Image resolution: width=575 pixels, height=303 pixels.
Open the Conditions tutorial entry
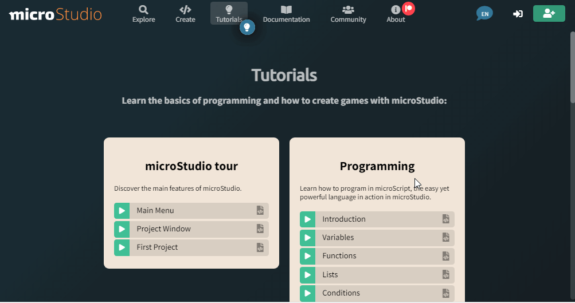pyautogui.click(x=341, y=293)
